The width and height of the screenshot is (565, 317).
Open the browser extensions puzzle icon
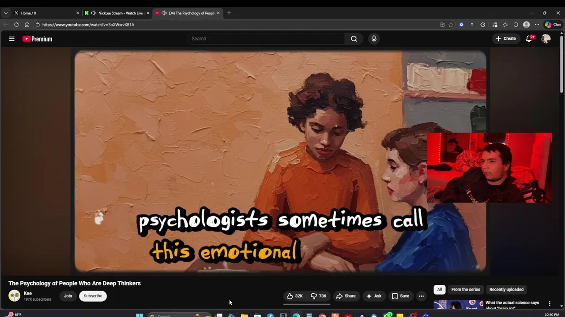coord(482,25)
